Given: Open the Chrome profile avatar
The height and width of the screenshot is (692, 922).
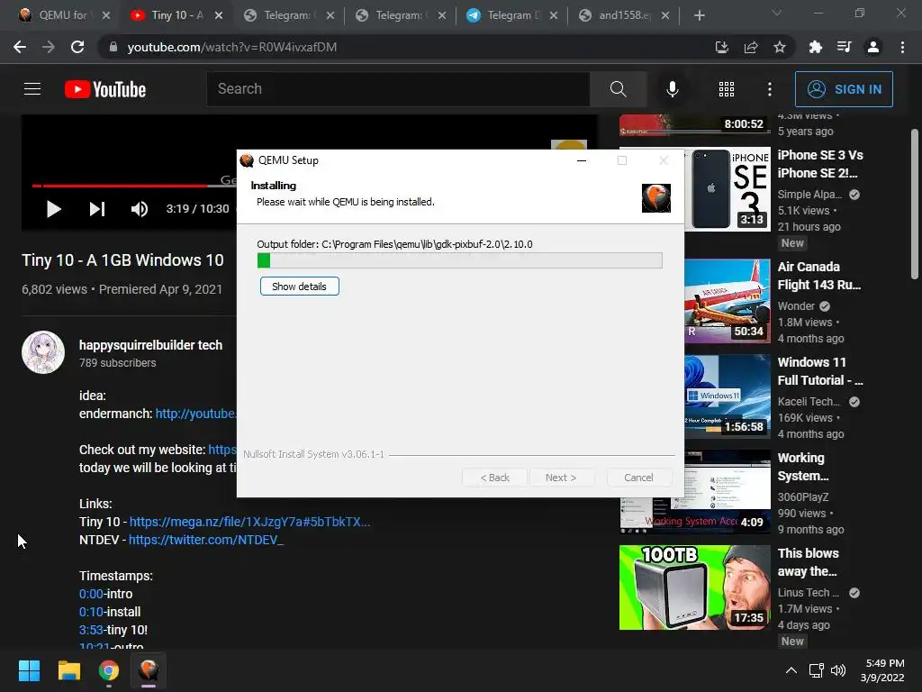Looking at the screenshot, I should coord(873,47).
